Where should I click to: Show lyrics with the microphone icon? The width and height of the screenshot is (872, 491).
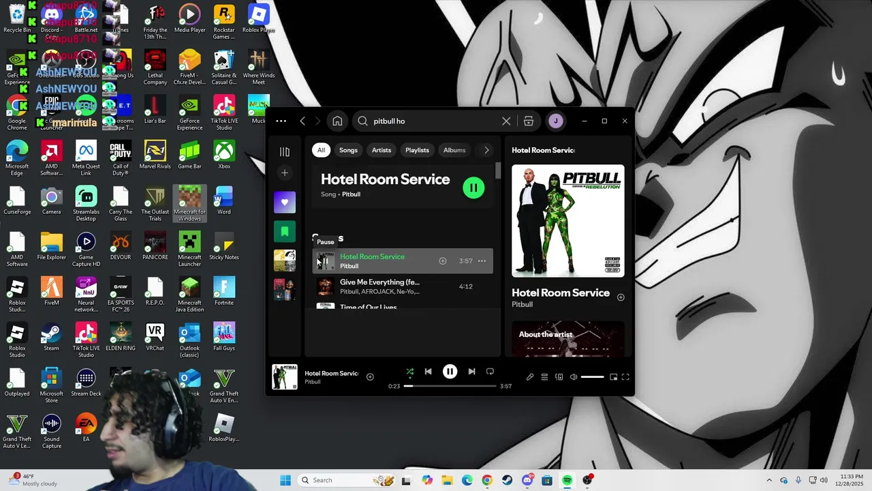click(530, 377)
